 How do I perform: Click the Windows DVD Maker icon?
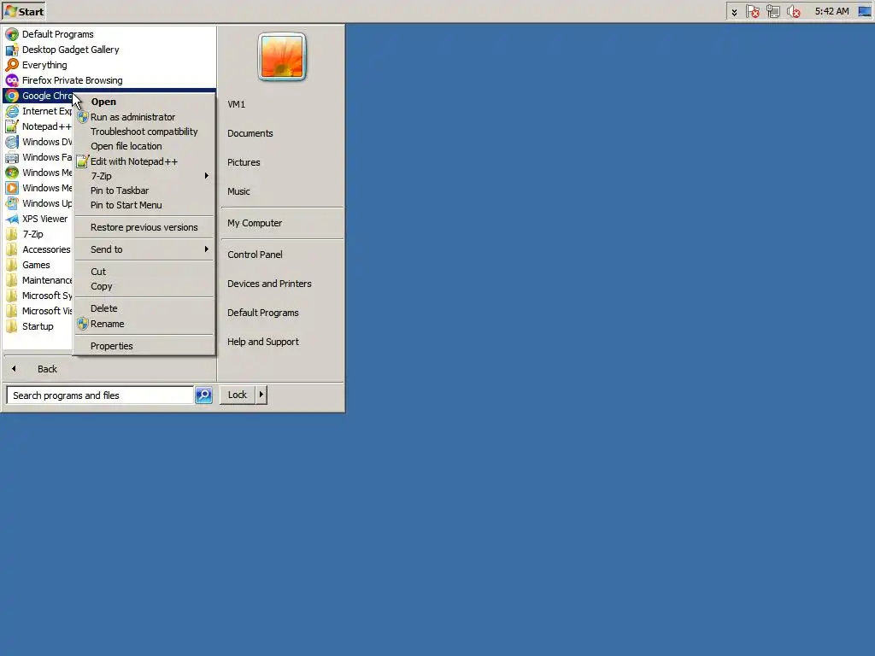[x=12, y=142]
